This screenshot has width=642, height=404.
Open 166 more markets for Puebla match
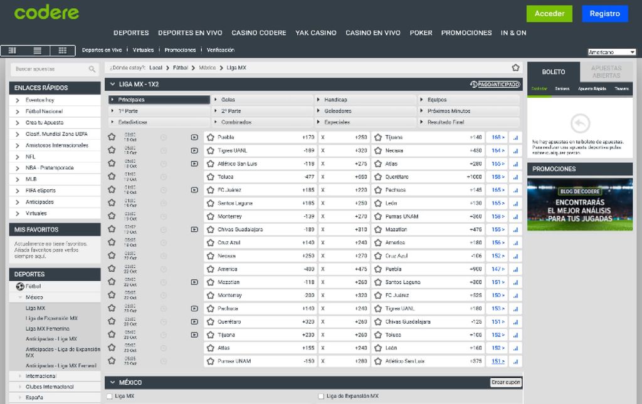pos(498,137)
